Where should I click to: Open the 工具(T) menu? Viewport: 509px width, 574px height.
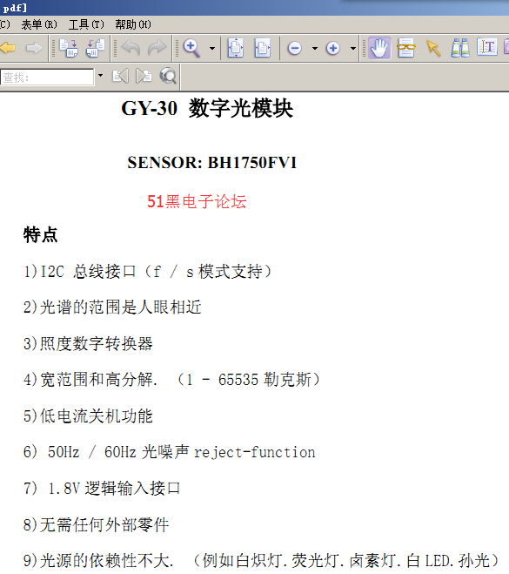click(86, 24)
